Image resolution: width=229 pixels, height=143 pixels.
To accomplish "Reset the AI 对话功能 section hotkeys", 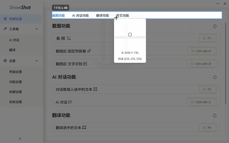I will click(215, 77).
